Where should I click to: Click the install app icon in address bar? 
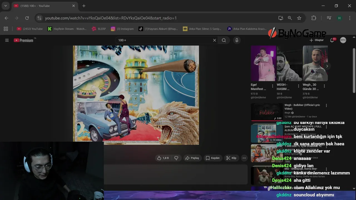click(x=281, y=18)
